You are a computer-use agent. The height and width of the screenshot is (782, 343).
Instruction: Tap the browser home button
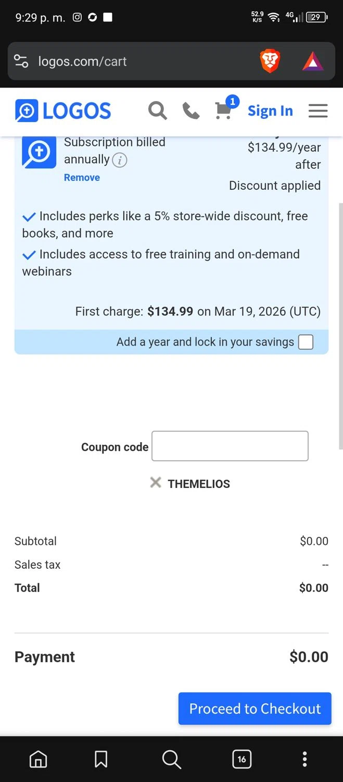coord(38,759)
